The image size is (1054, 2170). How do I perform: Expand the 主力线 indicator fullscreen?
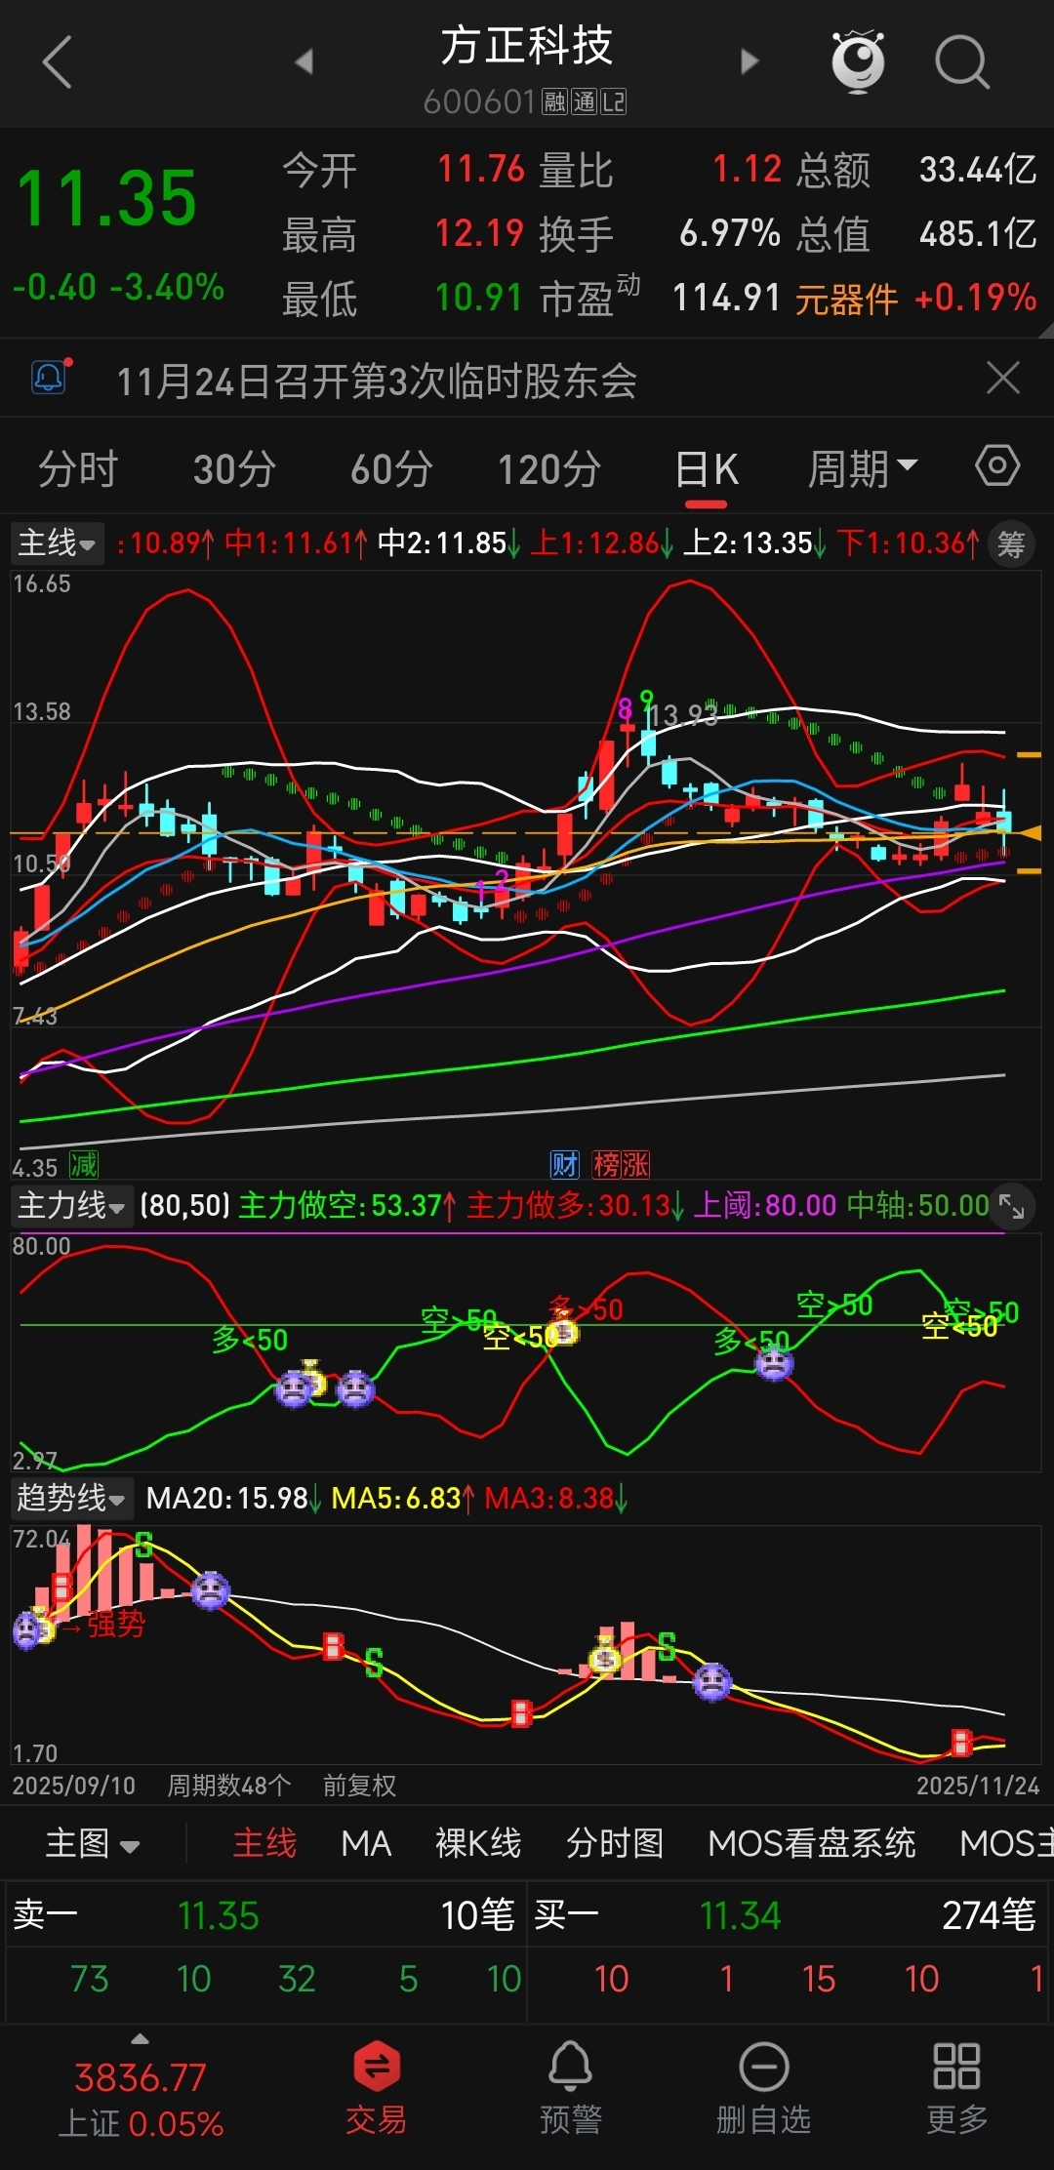coord(1012,1207)
